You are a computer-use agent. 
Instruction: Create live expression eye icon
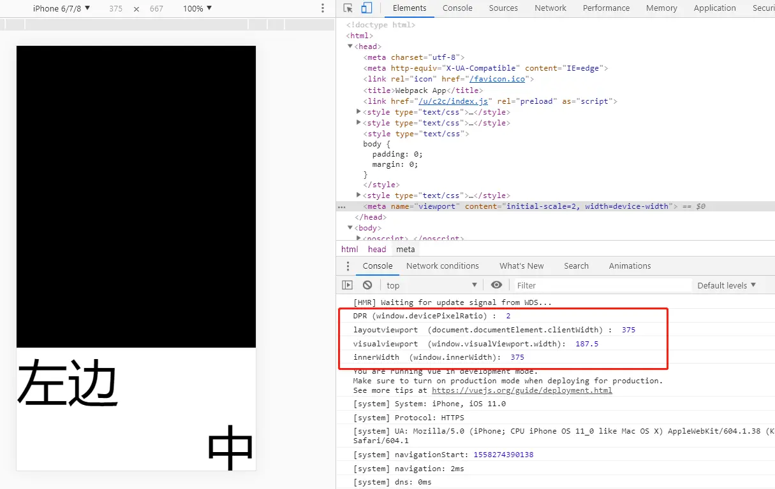[497, 285]
